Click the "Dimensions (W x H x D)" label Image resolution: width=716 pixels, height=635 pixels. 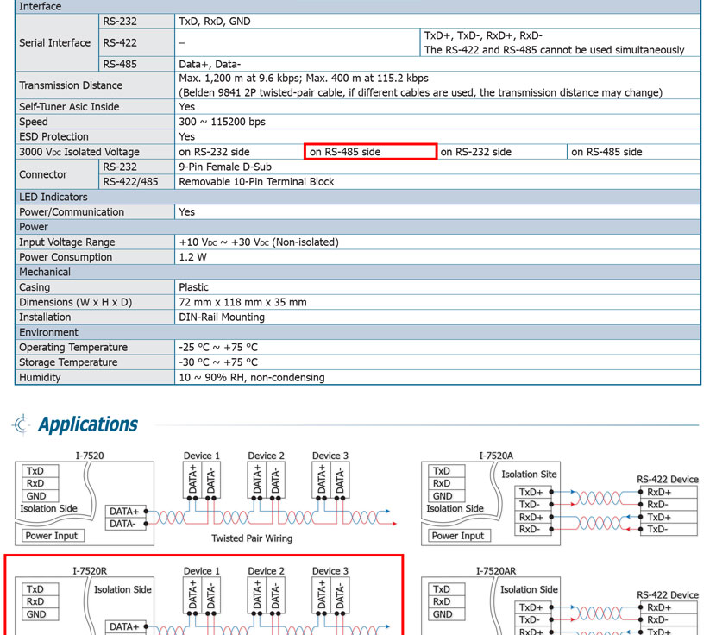pyautogui.click(x=75, y=303)
